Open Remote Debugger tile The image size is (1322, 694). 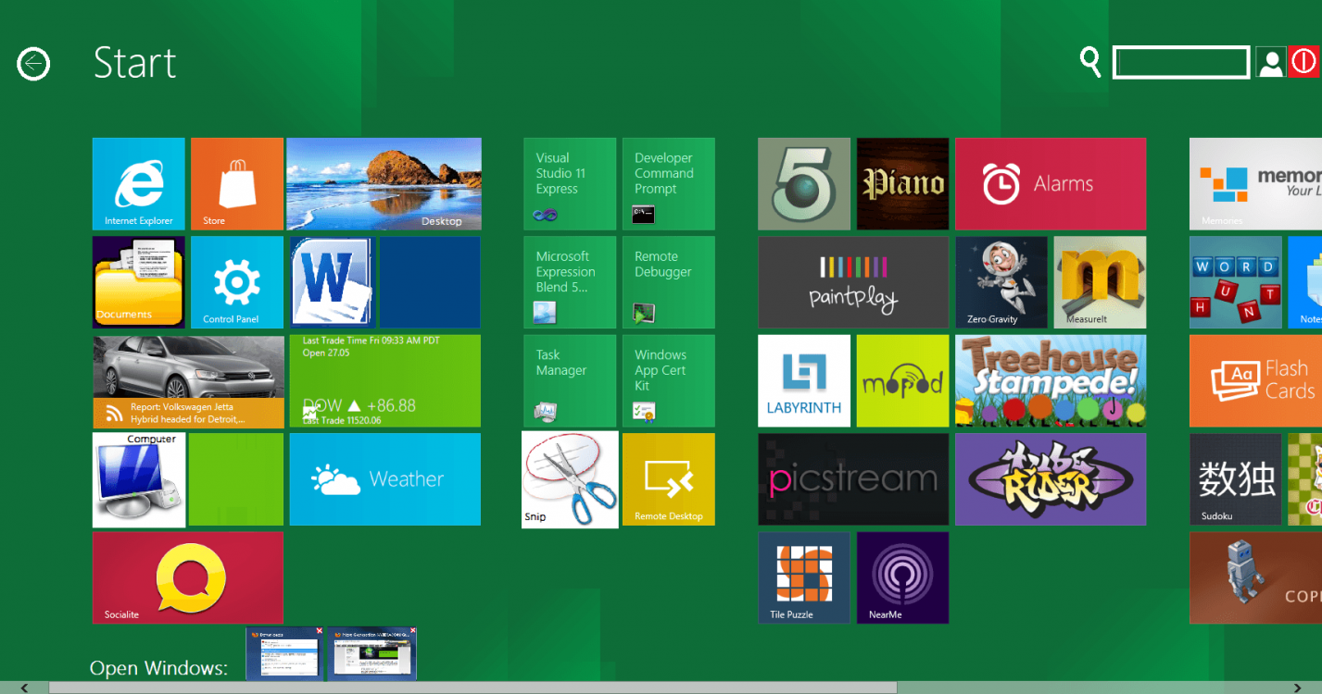pyautogui.click(x=669, y=282)
